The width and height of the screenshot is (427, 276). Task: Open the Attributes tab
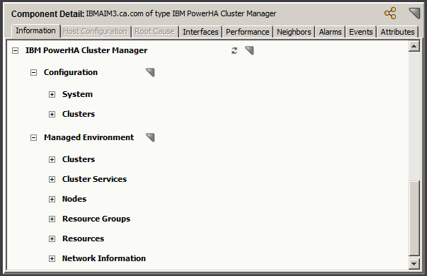(397, 32)
